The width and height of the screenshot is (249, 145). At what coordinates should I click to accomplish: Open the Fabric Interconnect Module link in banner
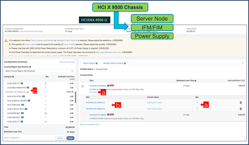42,41
